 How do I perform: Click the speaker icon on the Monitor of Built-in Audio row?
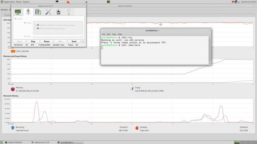pos(38,25)
